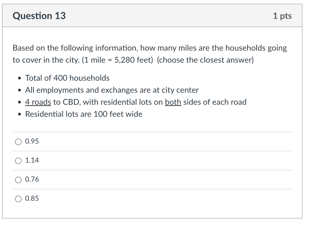Click the bullet 'Total of 400 households'
This screenshot has height=229, width=316.
tap(67, 78)
